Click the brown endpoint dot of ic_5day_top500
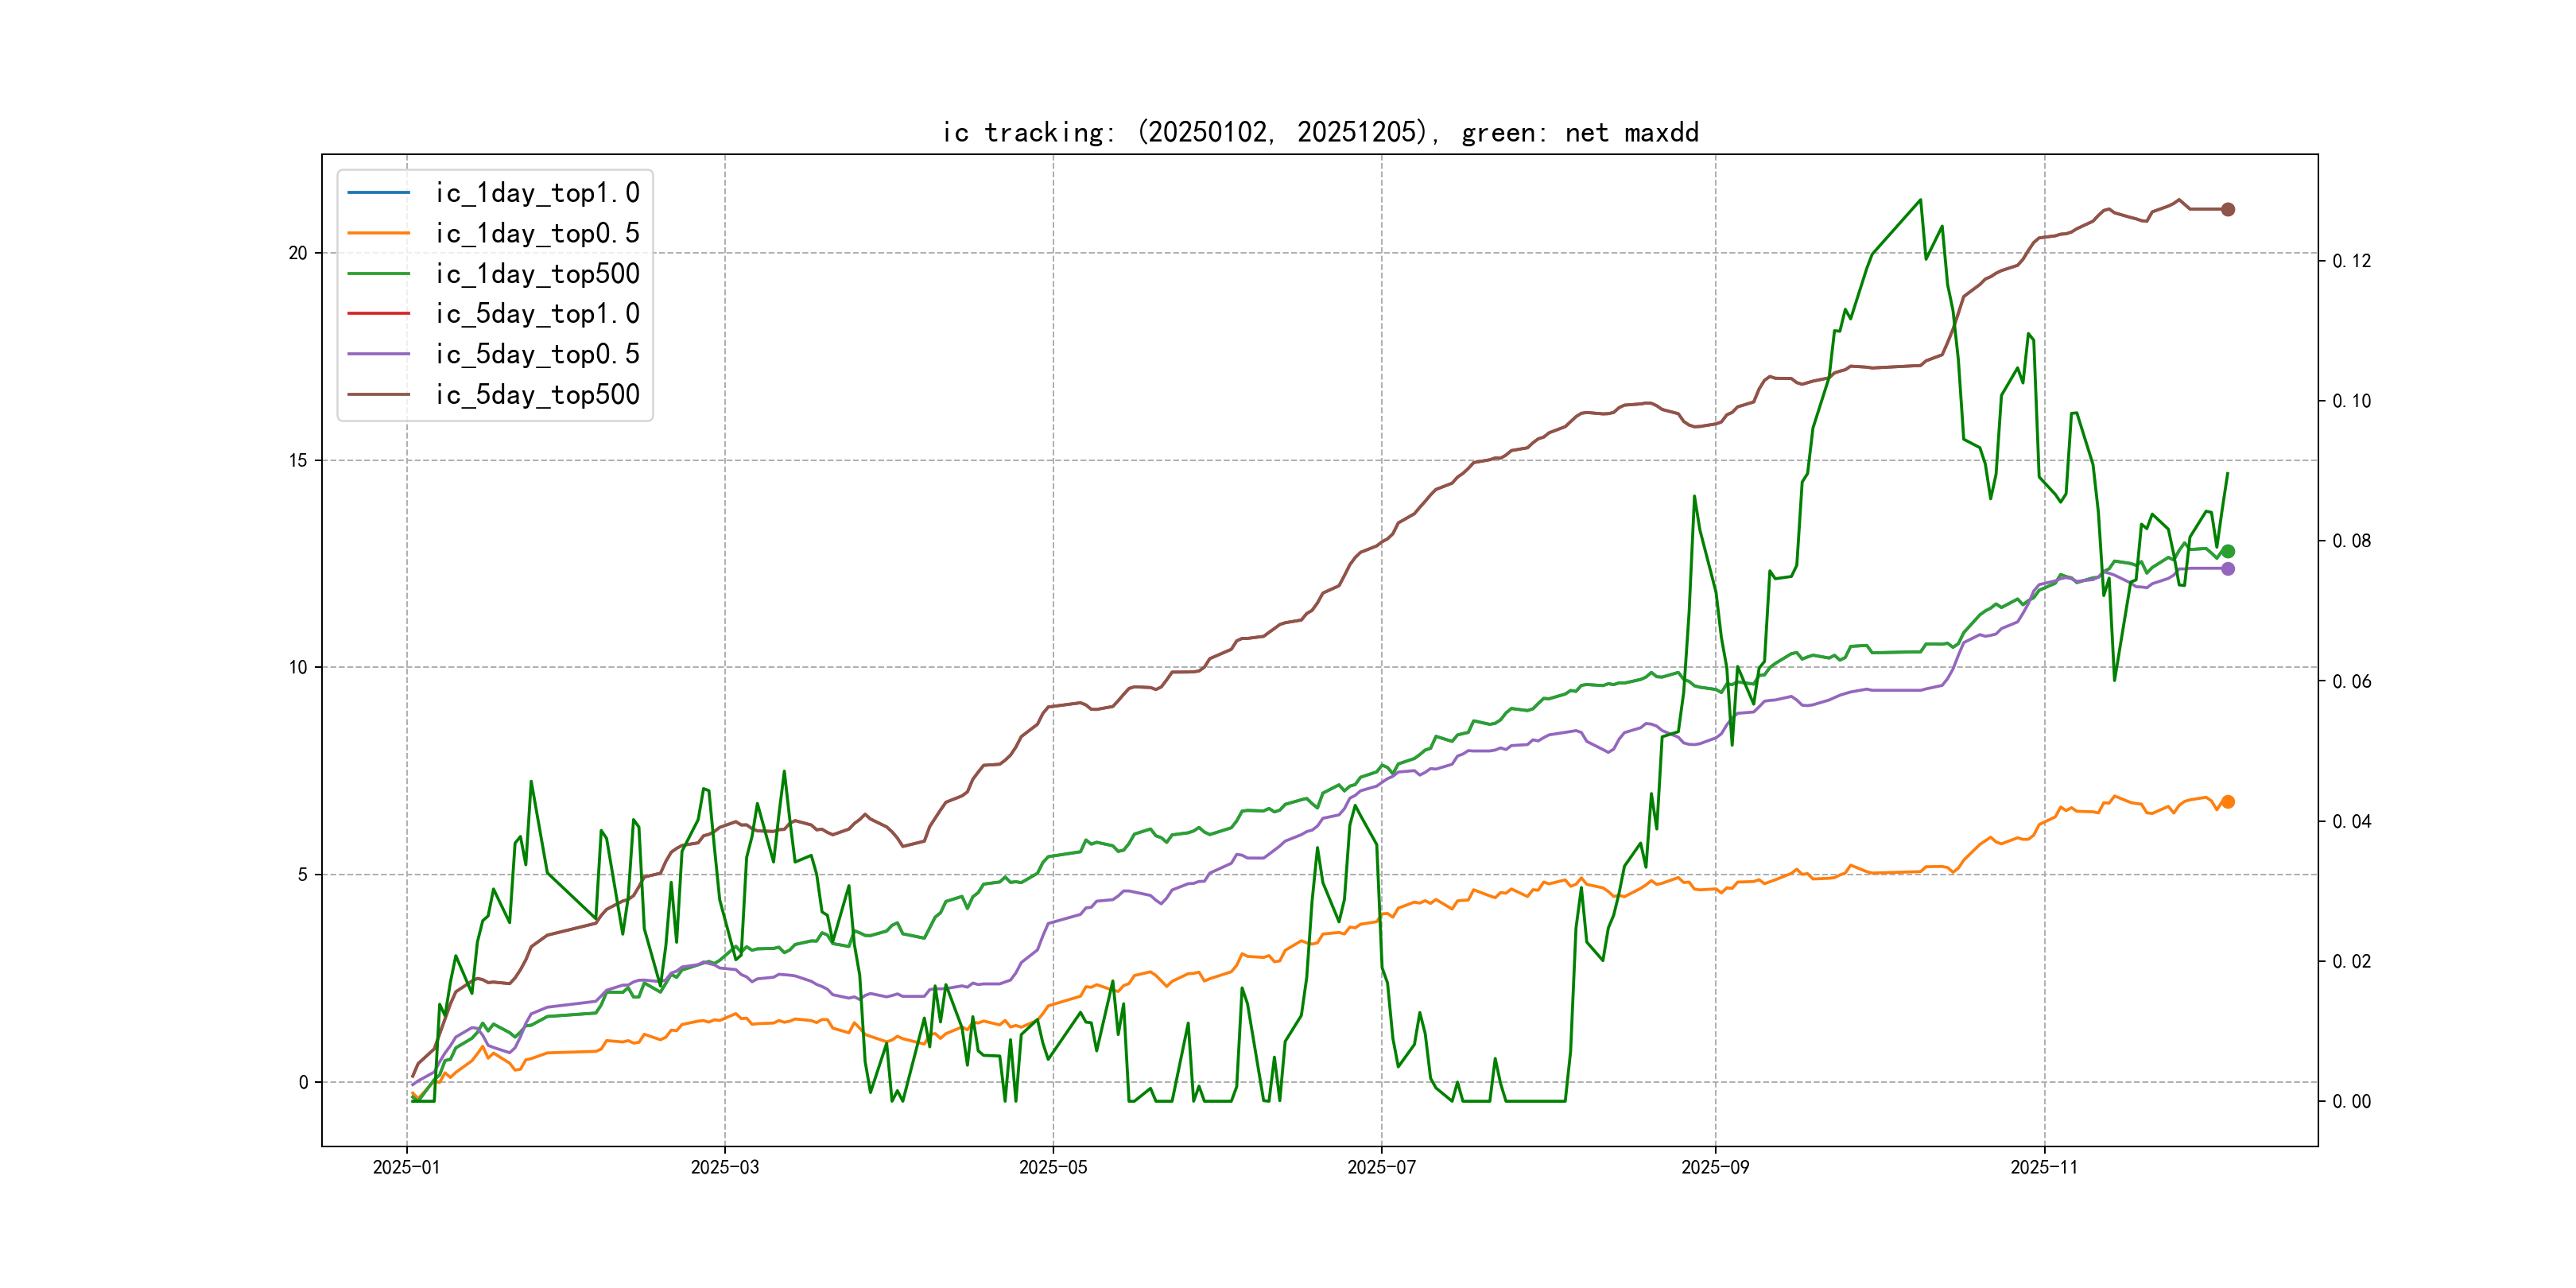The width and height of the screenshot is (2576, 1288). [2227, 209]
